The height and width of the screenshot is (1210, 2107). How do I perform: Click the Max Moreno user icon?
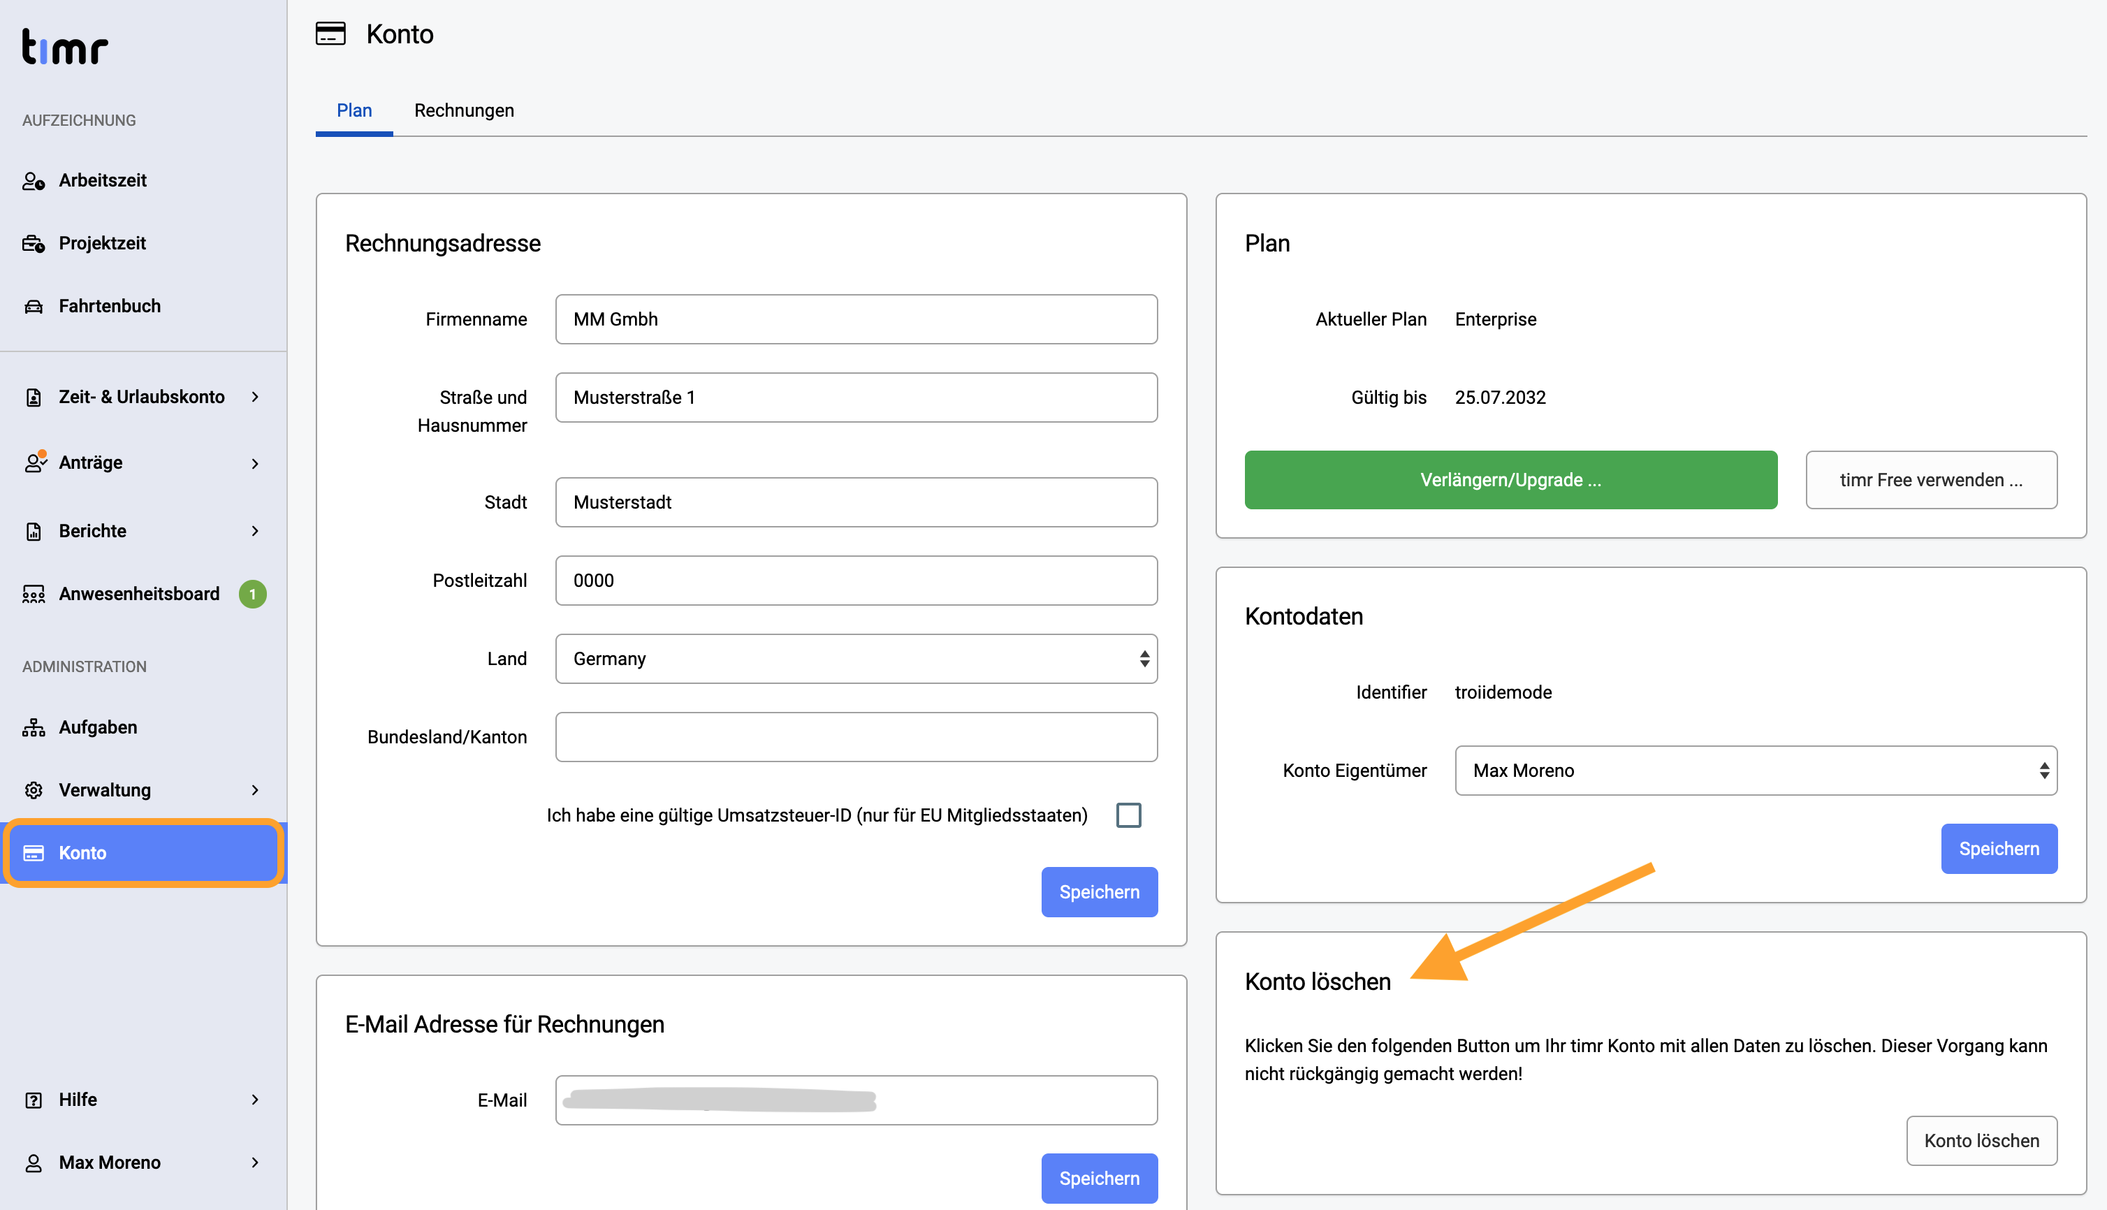tap(34, 1162)
